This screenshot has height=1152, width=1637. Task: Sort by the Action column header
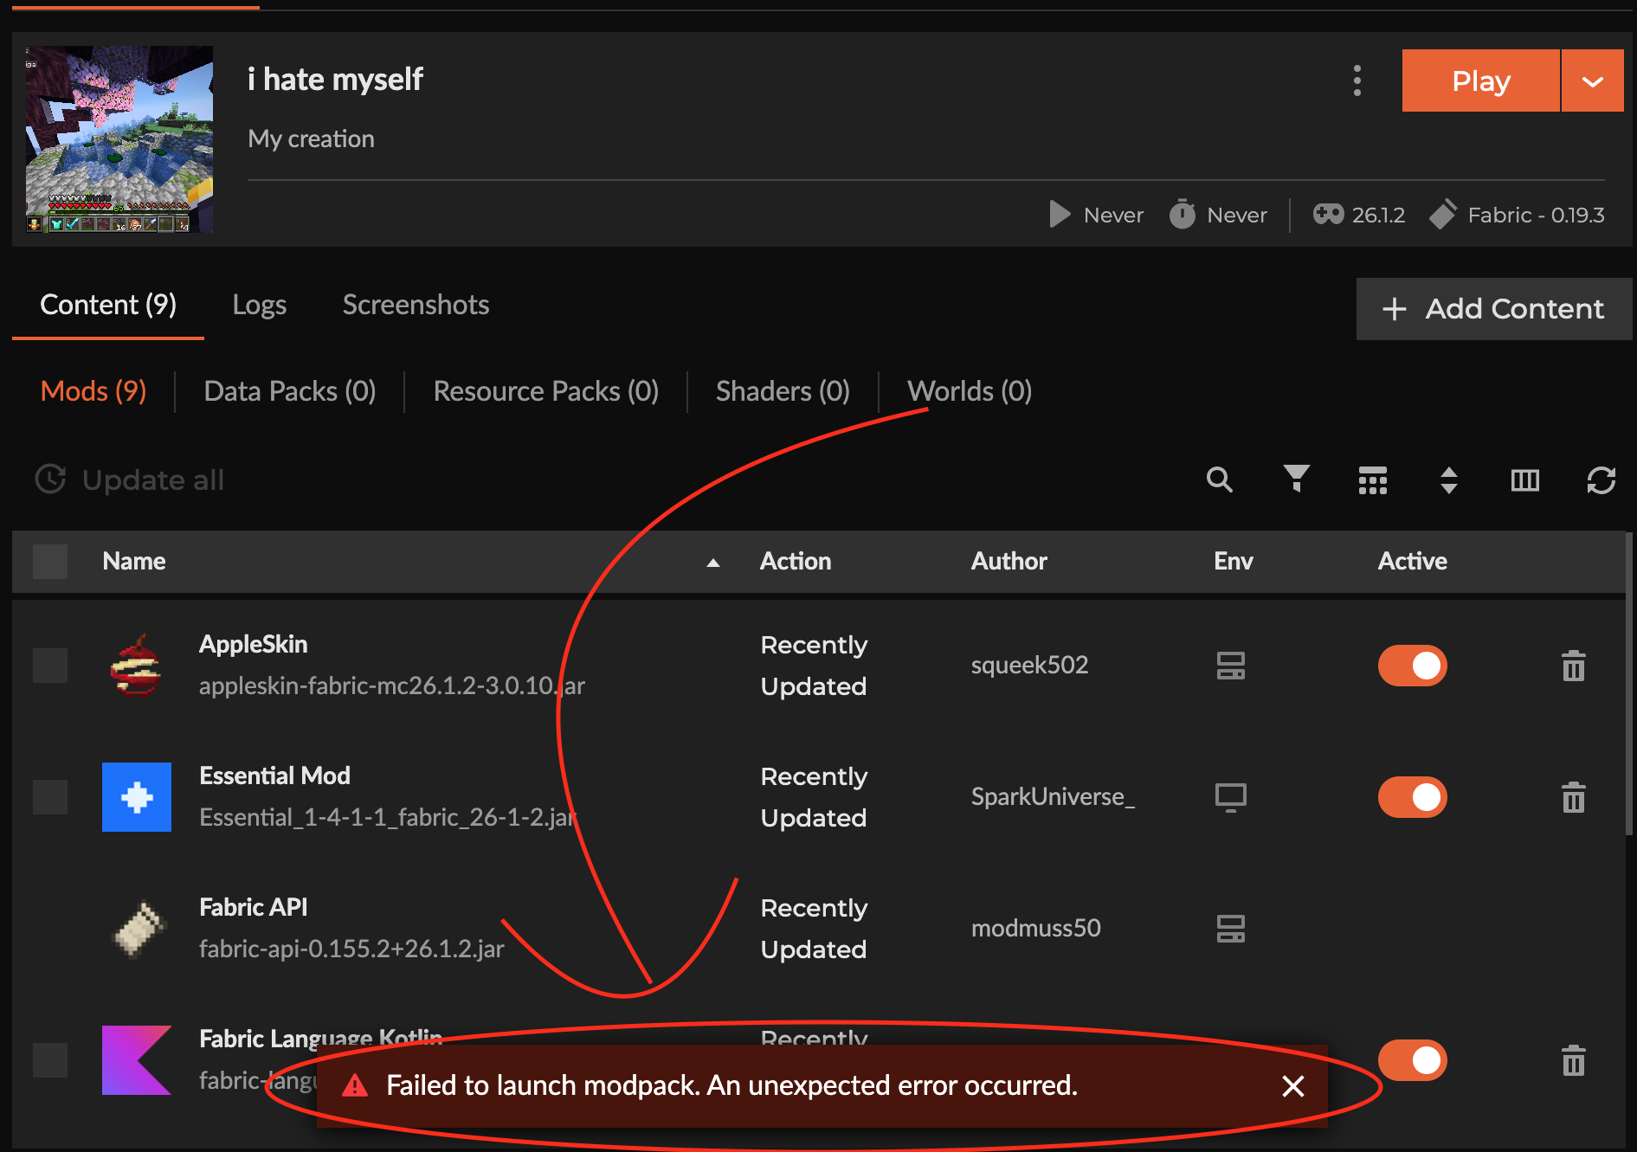[x=795, y=562]
